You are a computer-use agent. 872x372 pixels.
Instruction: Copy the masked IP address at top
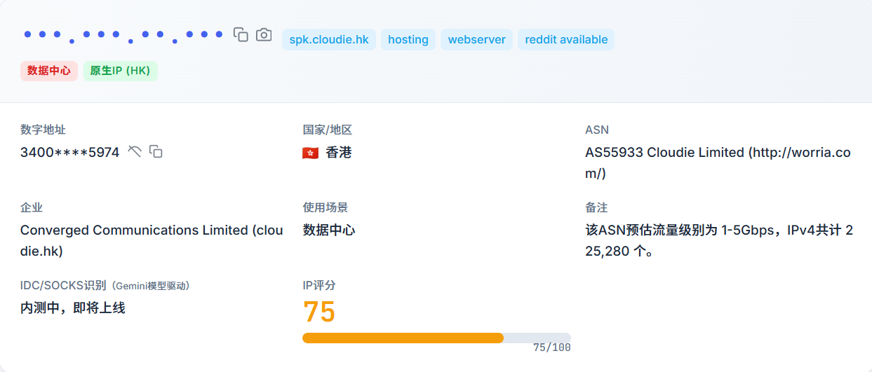click(x=241, y=34)
